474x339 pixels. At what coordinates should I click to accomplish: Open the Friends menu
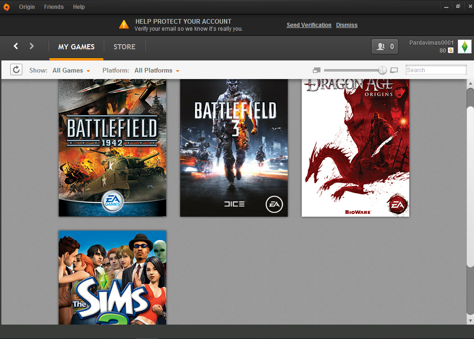(x=54, y=7)
